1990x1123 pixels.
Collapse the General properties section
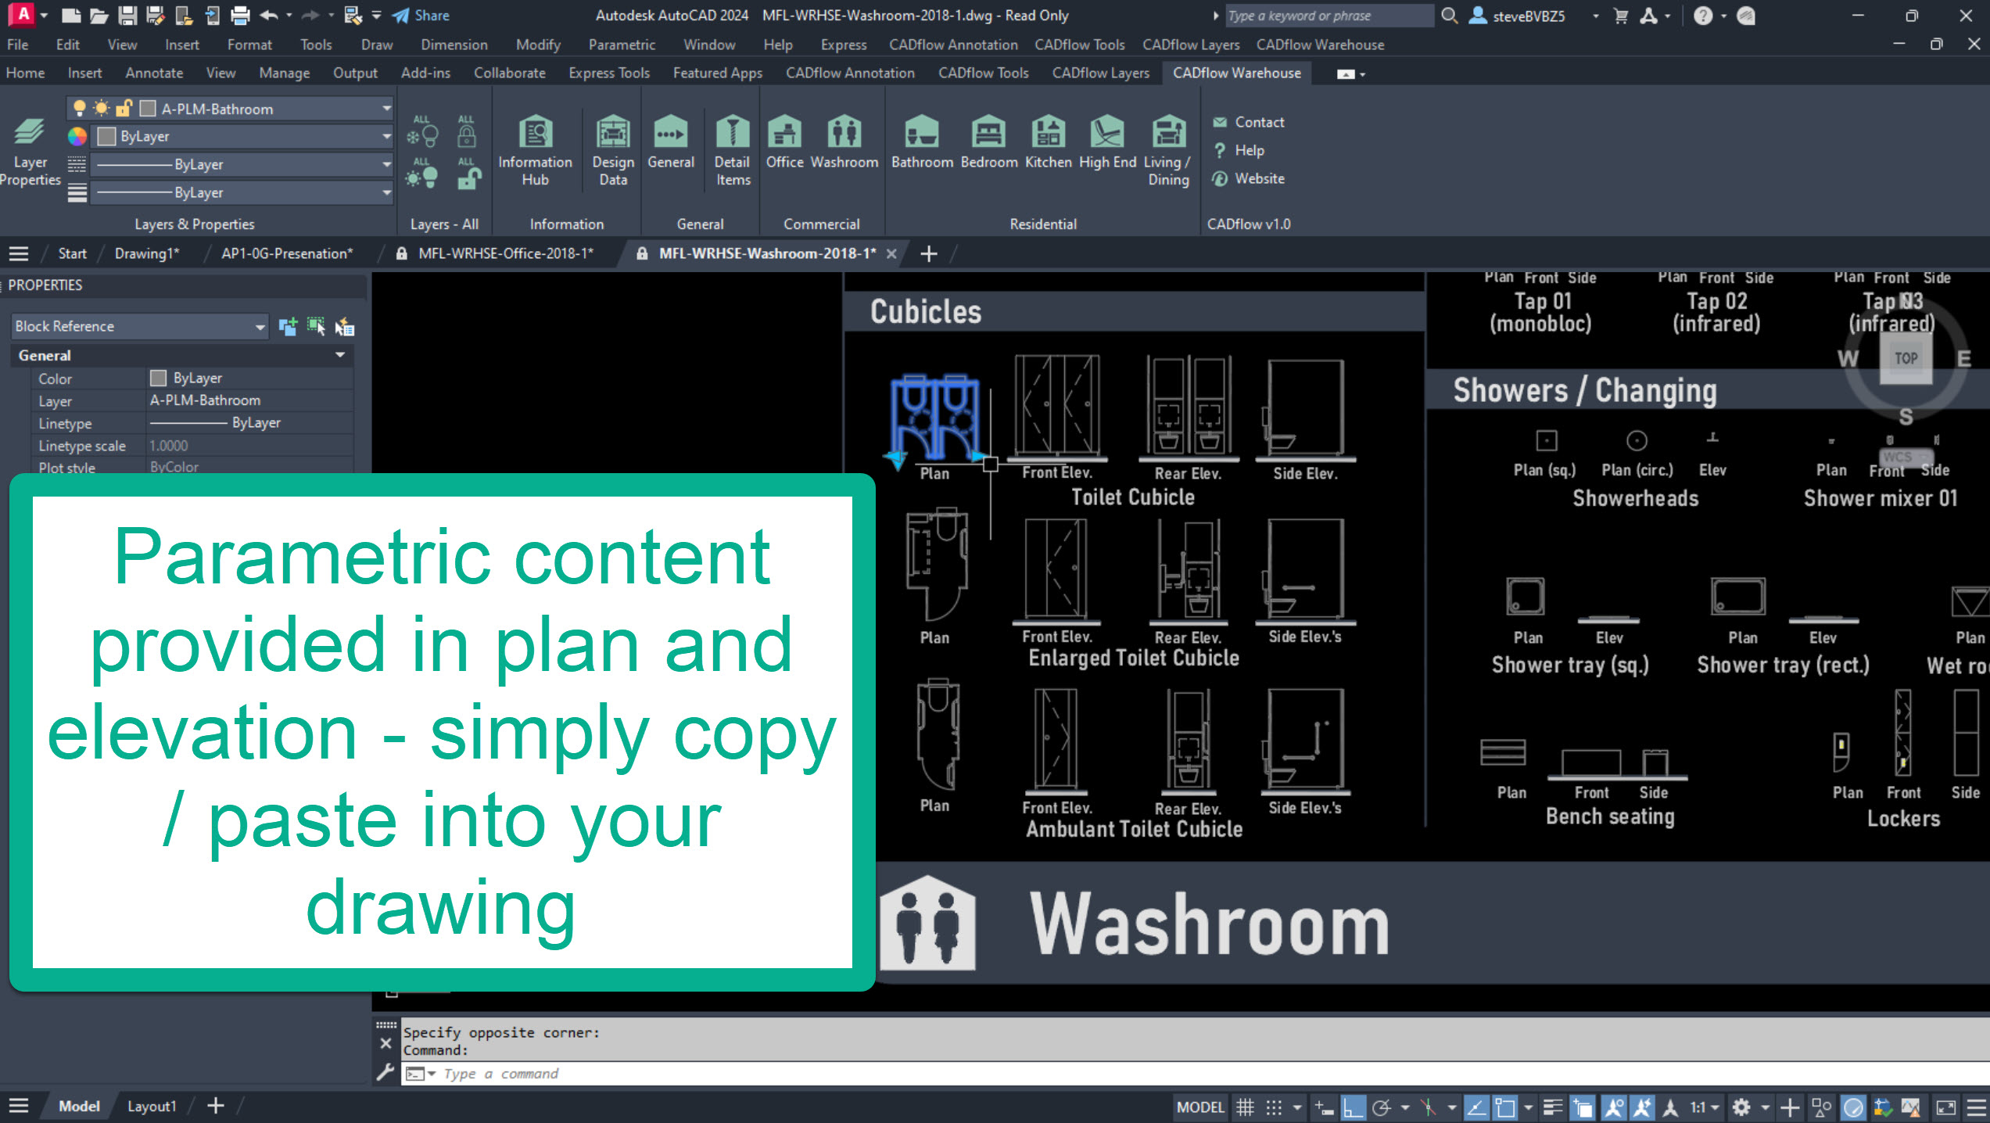[x=340, y=355]
